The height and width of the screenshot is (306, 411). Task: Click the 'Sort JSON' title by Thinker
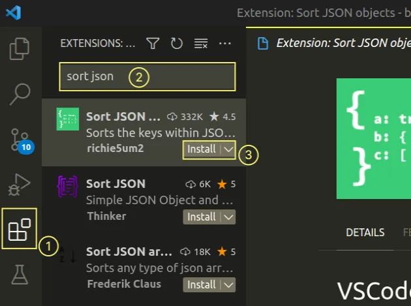[115, 184]
